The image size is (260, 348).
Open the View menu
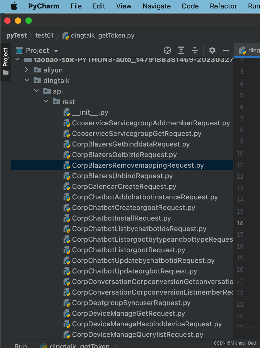124,6
